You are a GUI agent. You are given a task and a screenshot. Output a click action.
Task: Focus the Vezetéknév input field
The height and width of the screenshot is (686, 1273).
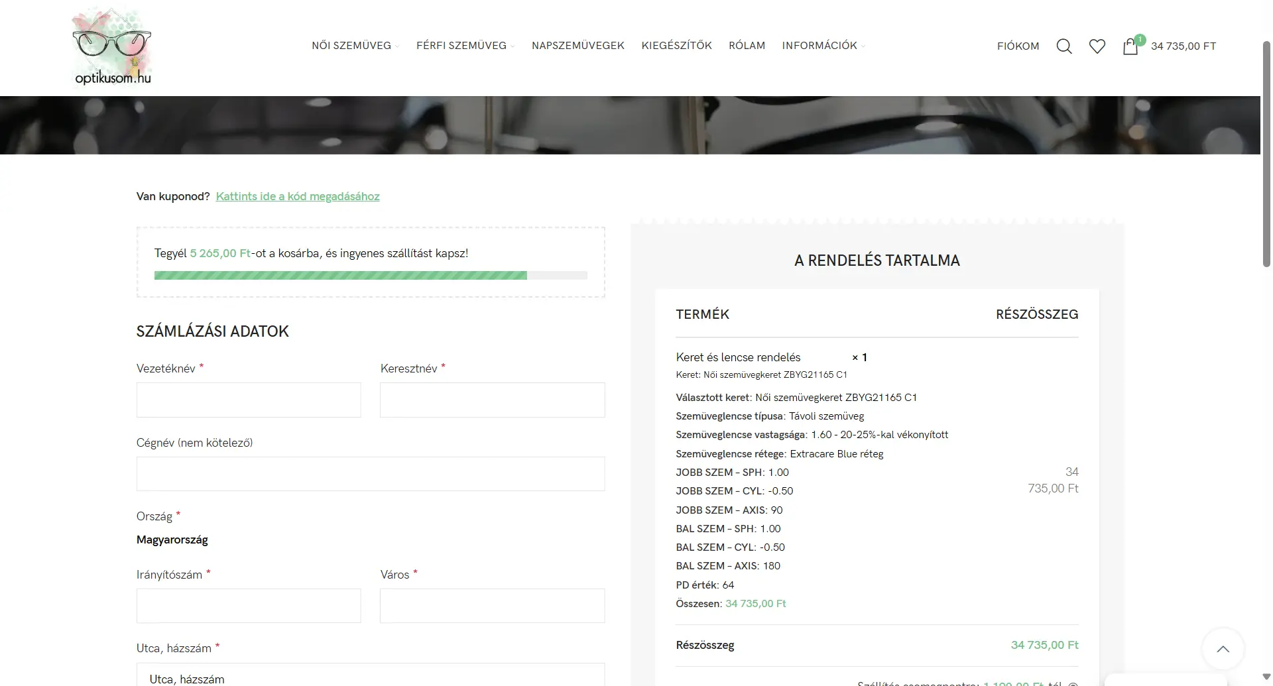[x=249, y=400]
